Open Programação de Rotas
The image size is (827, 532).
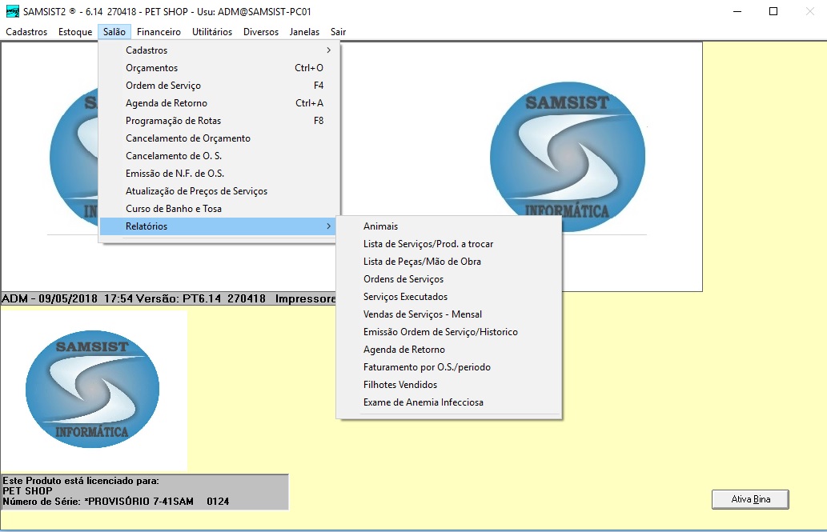(x=217, y=121)
